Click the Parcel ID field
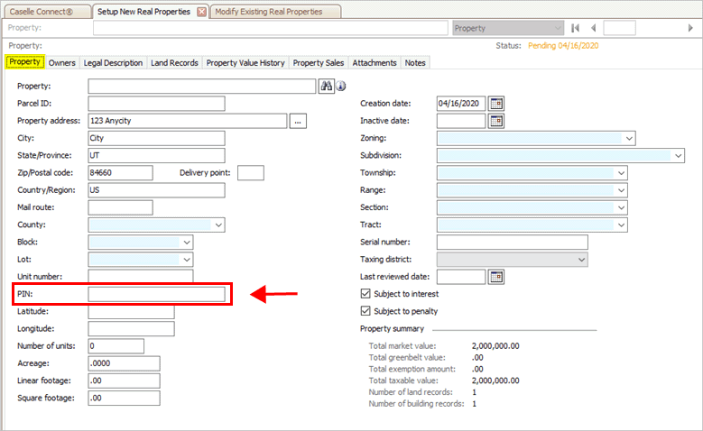This screenshot has width=703, height=431. [x=156, y=104]
